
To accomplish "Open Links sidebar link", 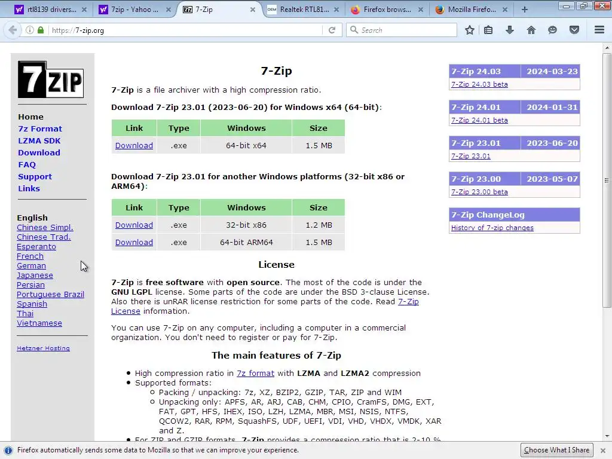I will pyautogui.click(x=29, y=188).
